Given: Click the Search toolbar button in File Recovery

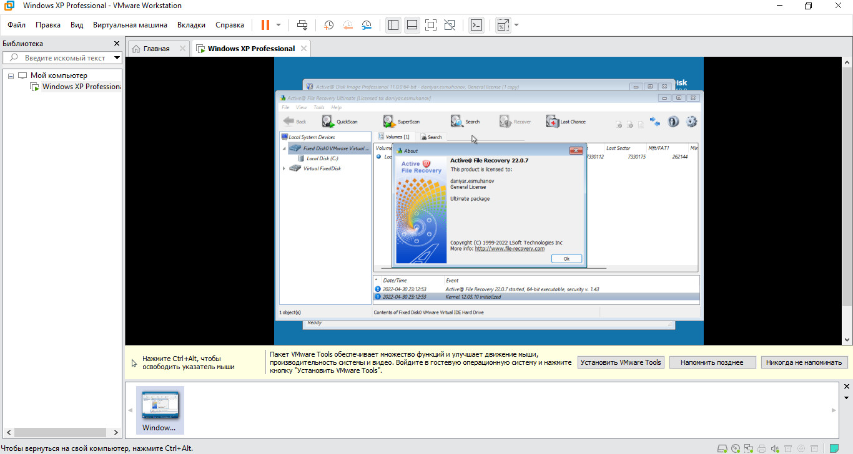Looking at the screenshot, I should point(466,122).
